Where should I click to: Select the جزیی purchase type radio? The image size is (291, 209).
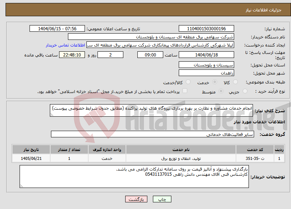[245, 91]
